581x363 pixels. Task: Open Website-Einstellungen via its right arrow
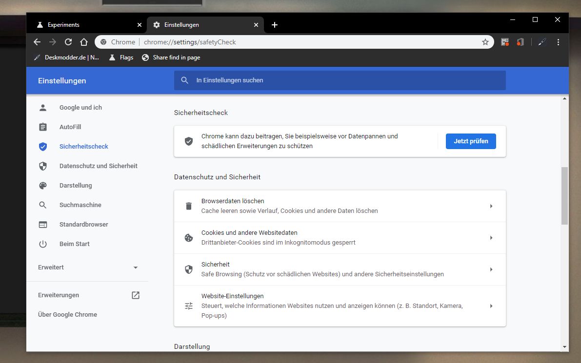(x=491, y=306)
